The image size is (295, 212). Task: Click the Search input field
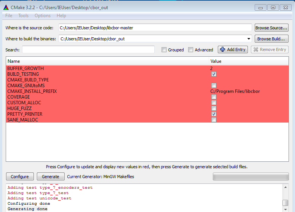88,49
